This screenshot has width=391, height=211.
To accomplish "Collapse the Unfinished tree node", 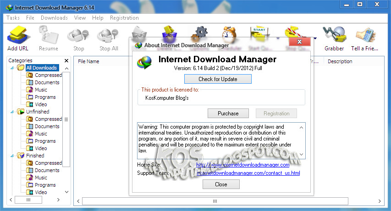I will tap(12, 112).
